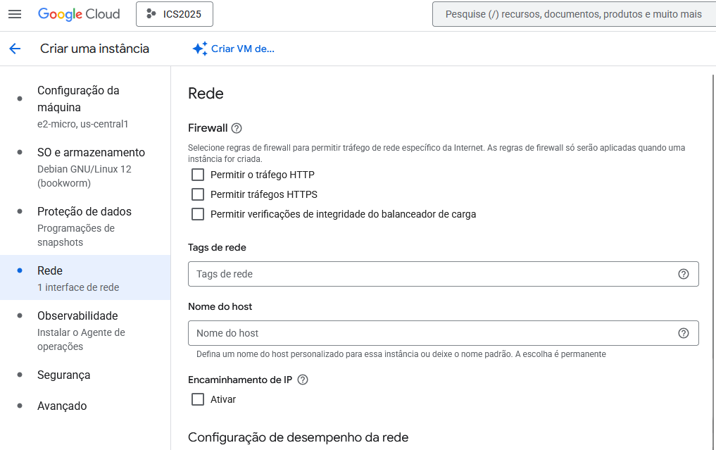The width and height of the screenshot is (716, 450).
Task: Click the Firewall help question mark icon
Action: click(x=237, y=128)
